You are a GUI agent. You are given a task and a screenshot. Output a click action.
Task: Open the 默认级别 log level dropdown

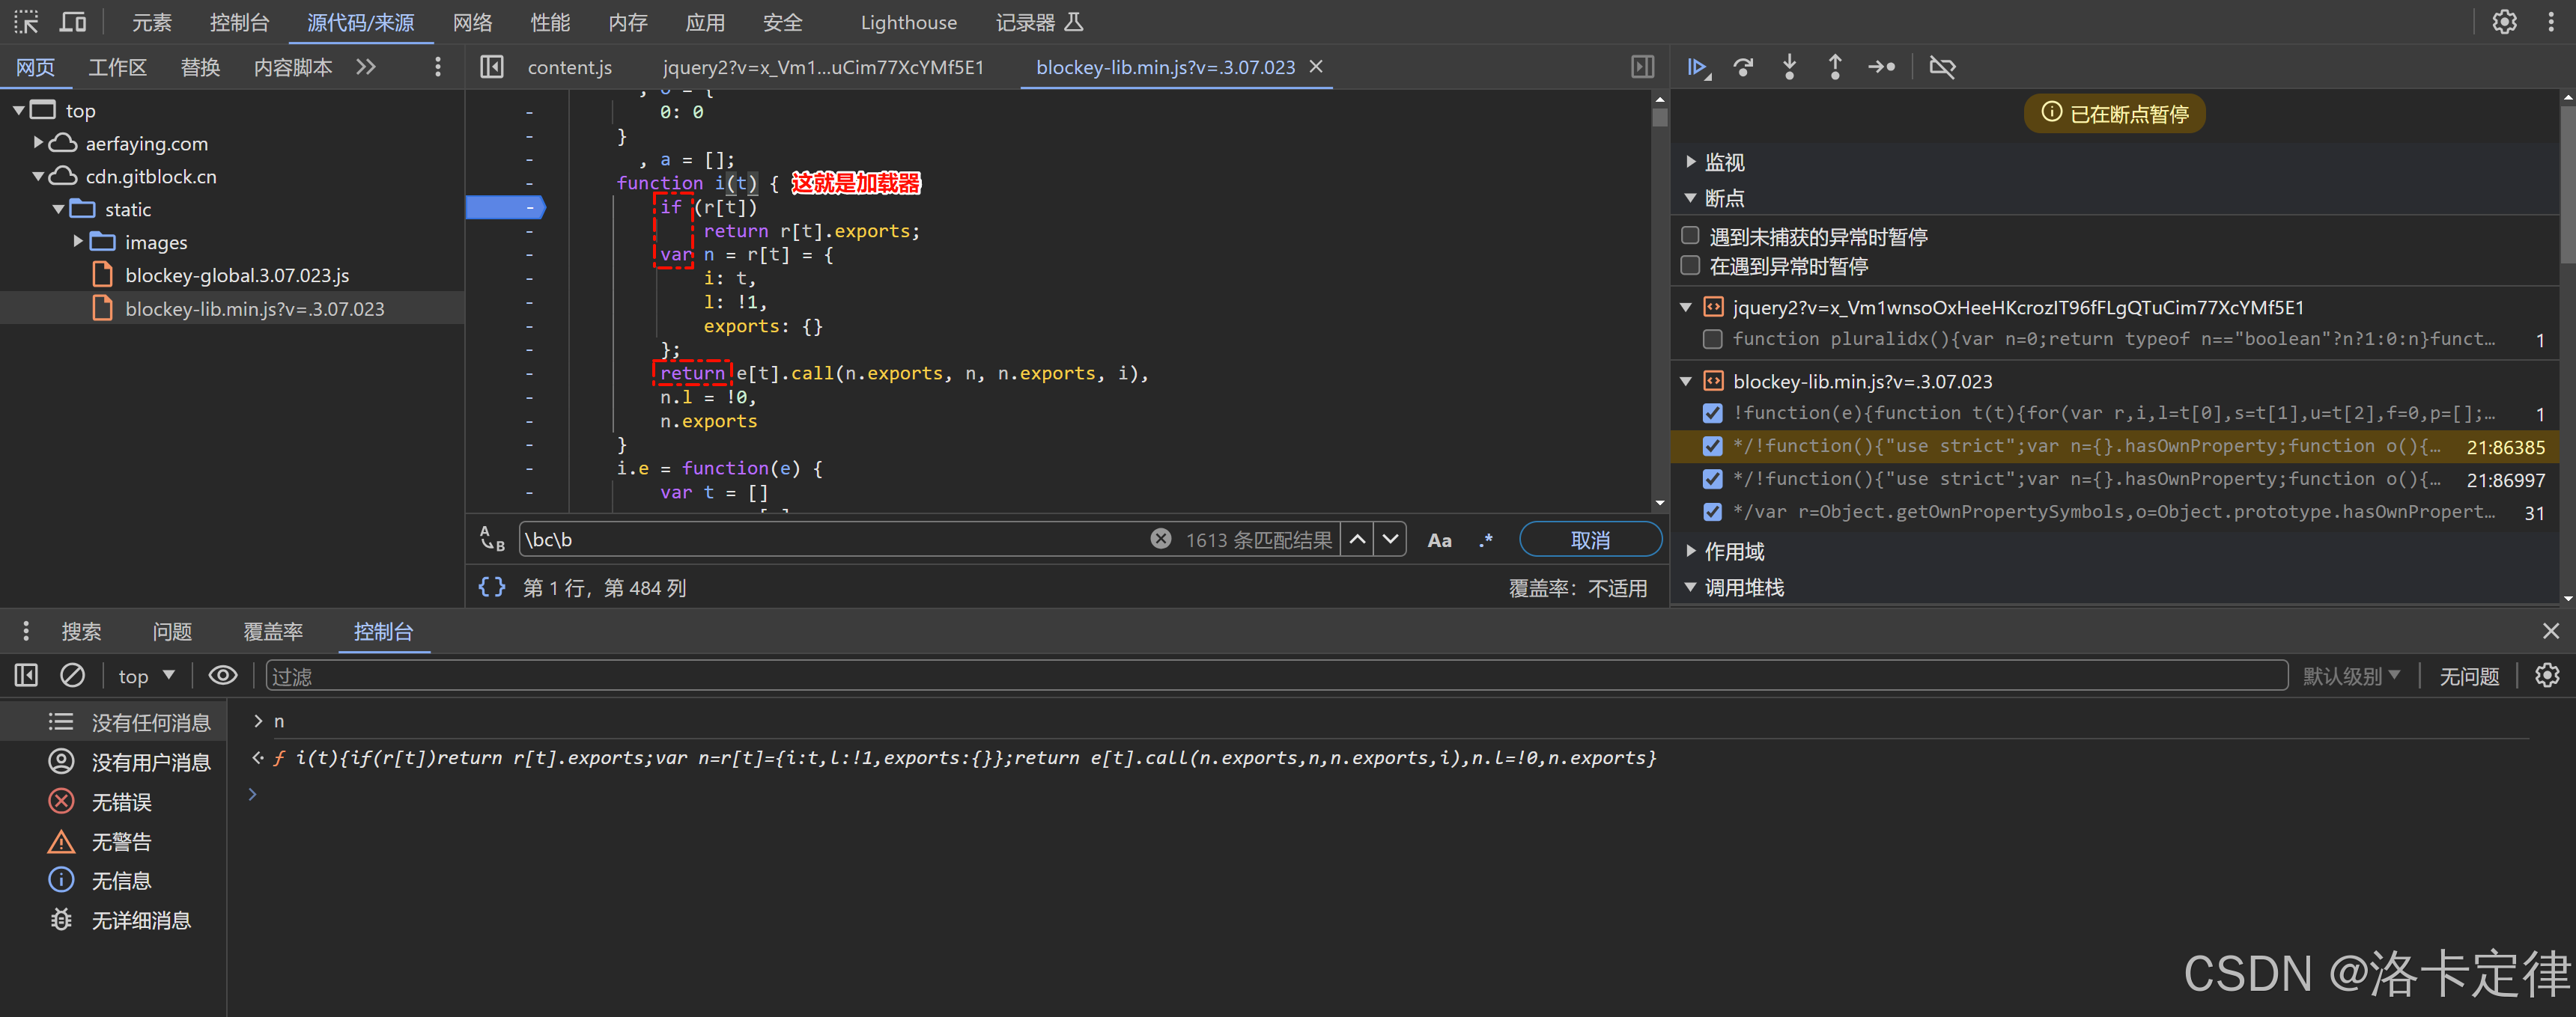[2350, 677]
